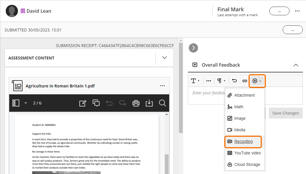
Task: Open the comments tool in the document toolbar
Action: (96, 103)
